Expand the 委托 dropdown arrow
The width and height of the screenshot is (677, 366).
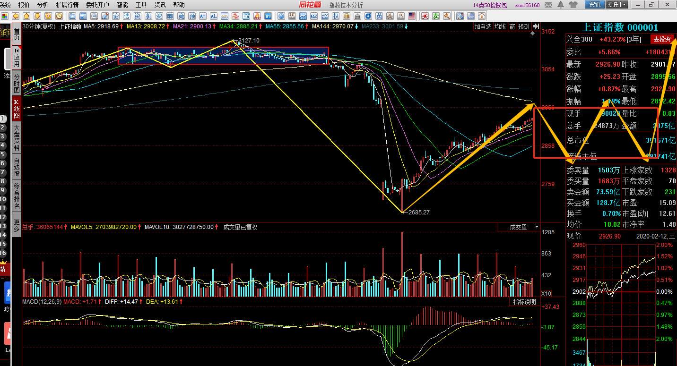pyautogui.click(x=624, y=5)
